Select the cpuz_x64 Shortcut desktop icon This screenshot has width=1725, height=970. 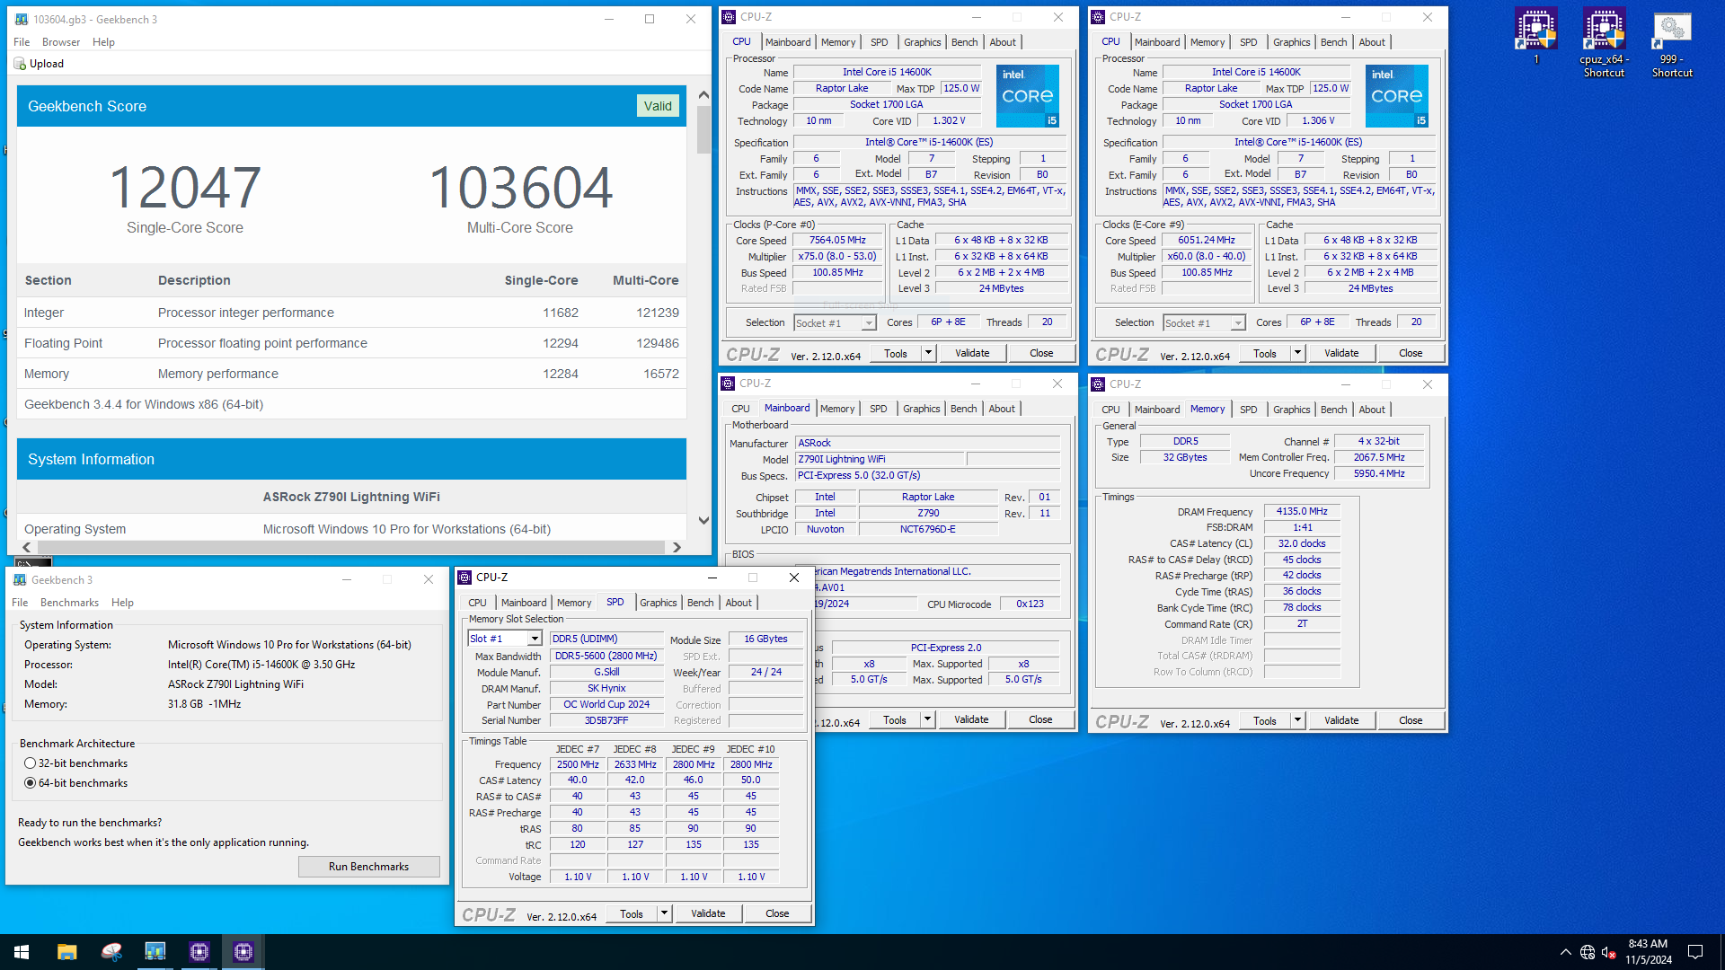[1604, 43]
